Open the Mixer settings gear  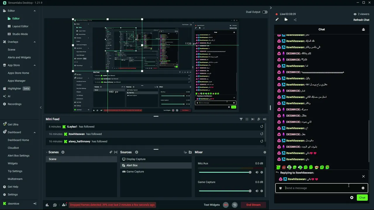(265, 152)
